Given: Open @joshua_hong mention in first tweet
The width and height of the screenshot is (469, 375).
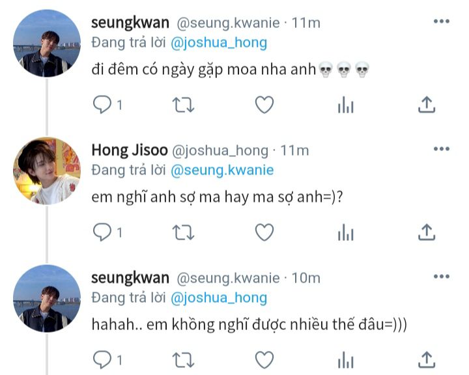Looking at the screenshot, I should (219, 43).
